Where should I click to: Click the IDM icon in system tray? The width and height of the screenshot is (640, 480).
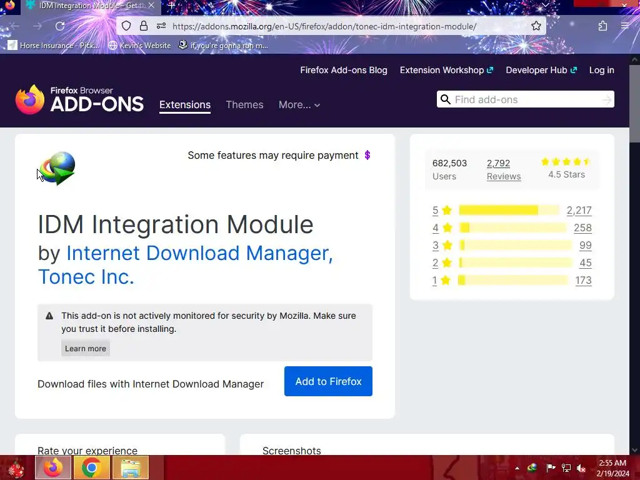(x=532, y=467)
